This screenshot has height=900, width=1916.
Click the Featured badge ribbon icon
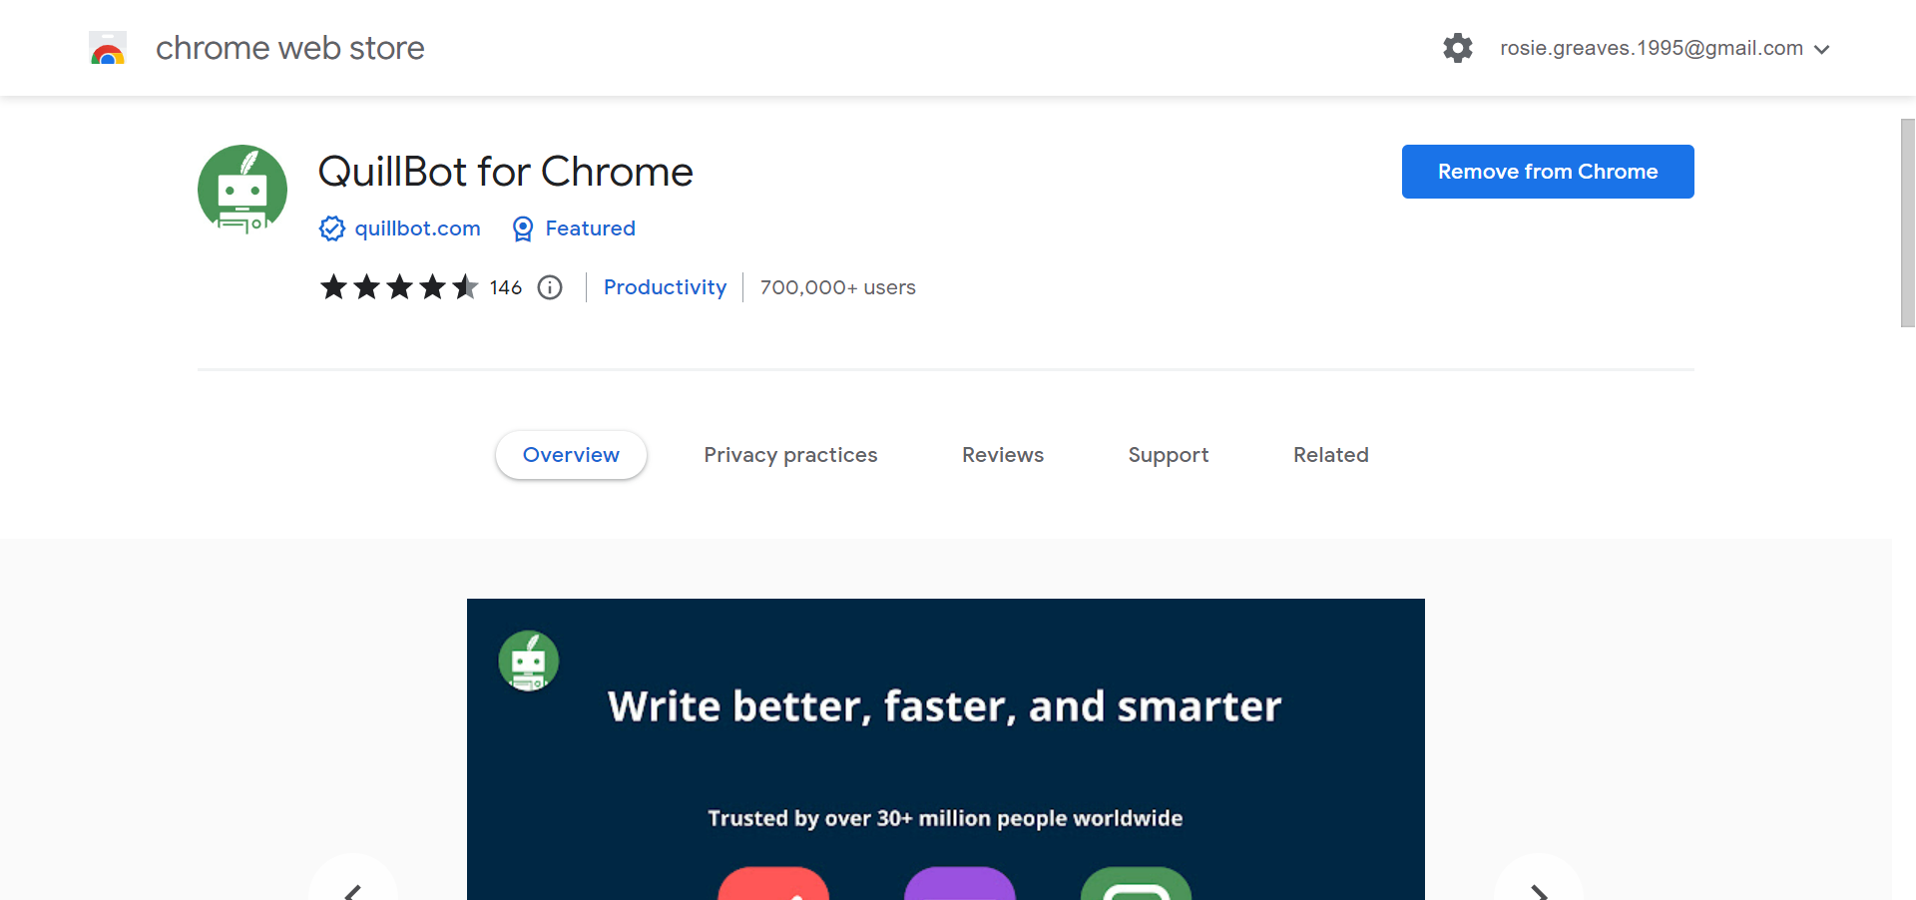(x=523, y=228)
